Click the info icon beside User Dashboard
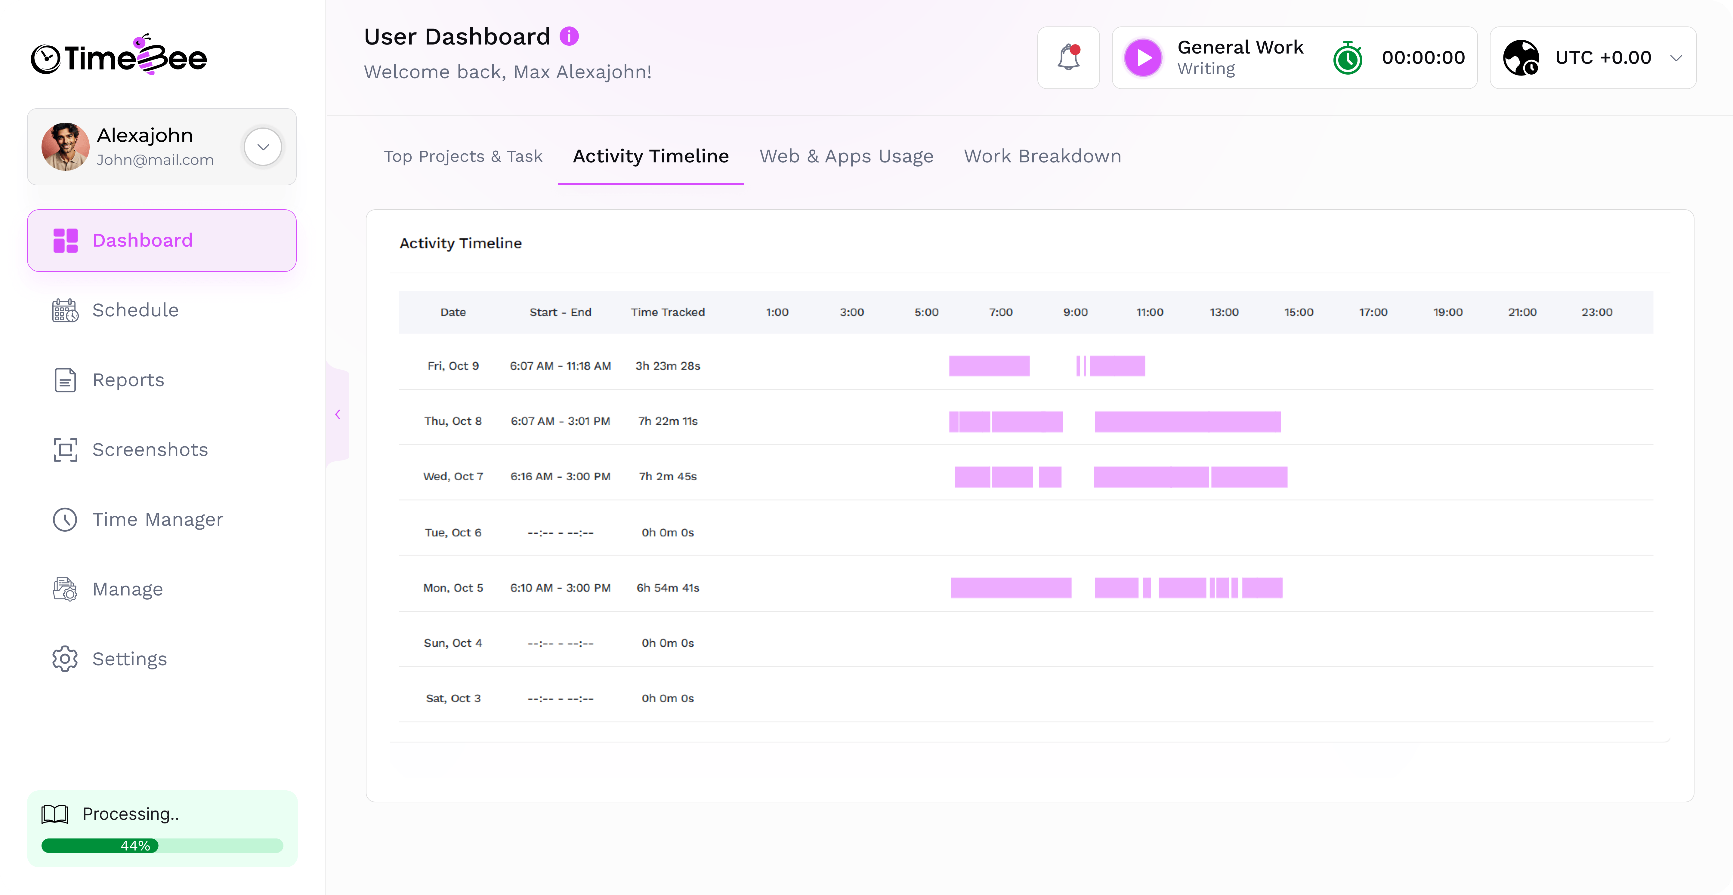 569,36
